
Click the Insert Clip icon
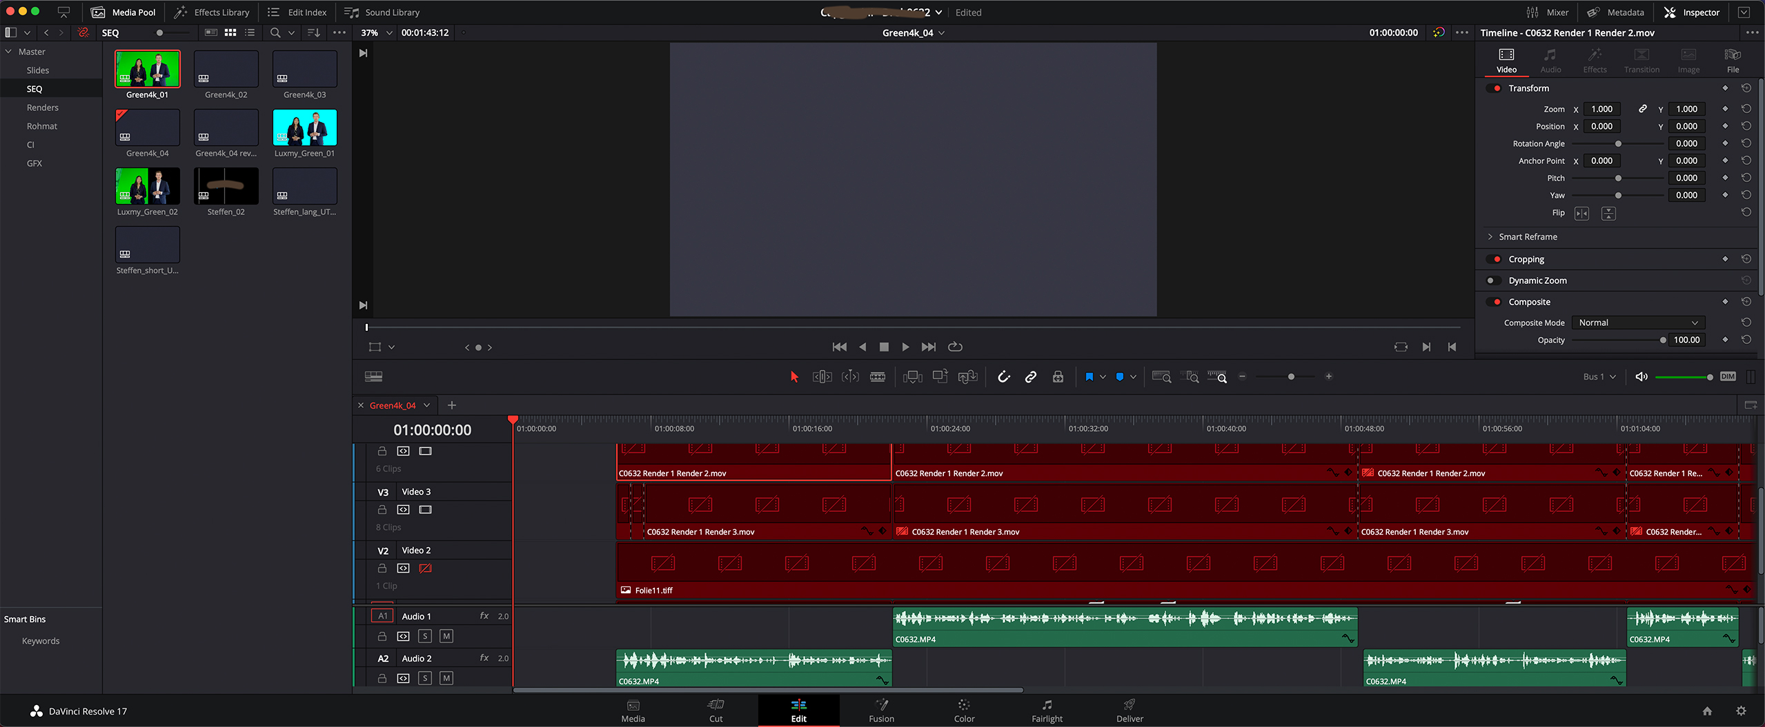tap(912, 377)
